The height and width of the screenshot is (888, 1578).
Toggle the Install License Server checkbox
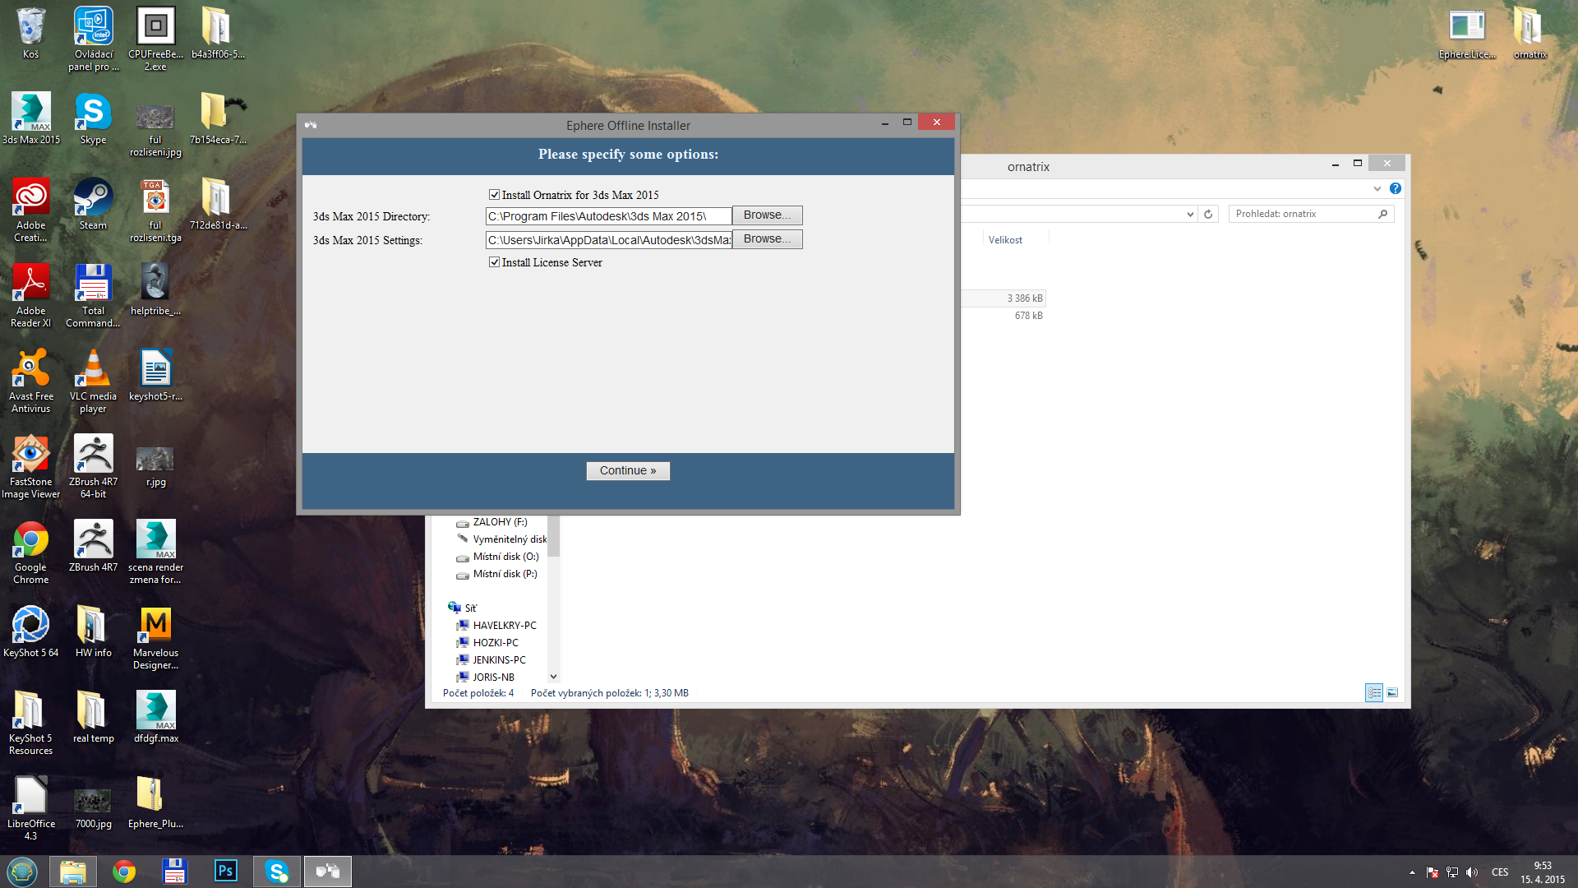click(x=494, y=262)
